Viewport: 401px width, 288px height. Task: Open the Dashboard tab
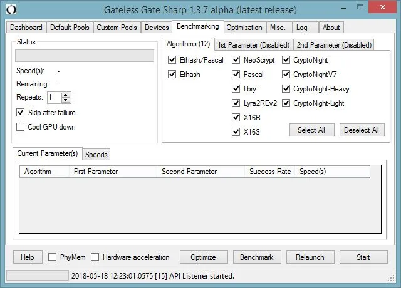pyautogui.click(x=26, y=28)
